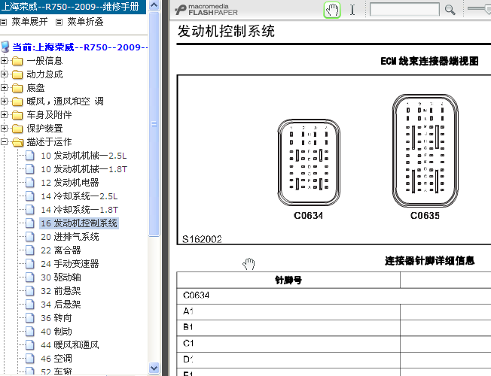Click the C1 pin row
The height and width of the screenshot is (376, 491).
click(334, 344)
